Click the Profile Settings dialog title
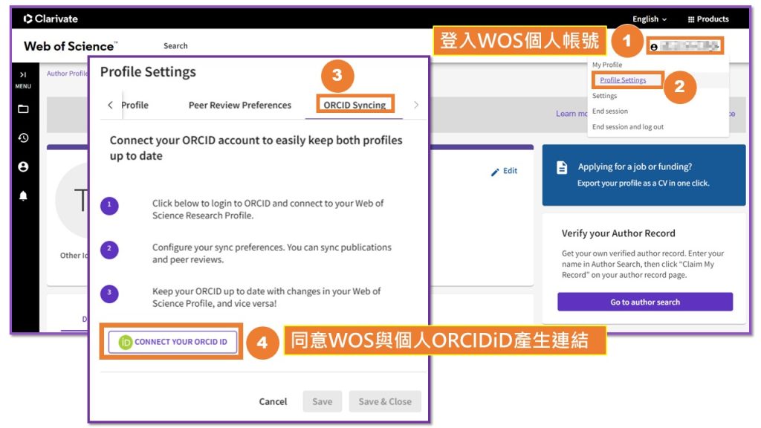This screenshot has width=761, height=428. tap(148, 72)
